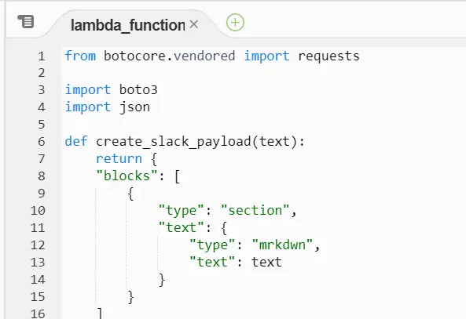
Task: Place cursor on 'requests' in line 1
Action: tap(328, 56)
